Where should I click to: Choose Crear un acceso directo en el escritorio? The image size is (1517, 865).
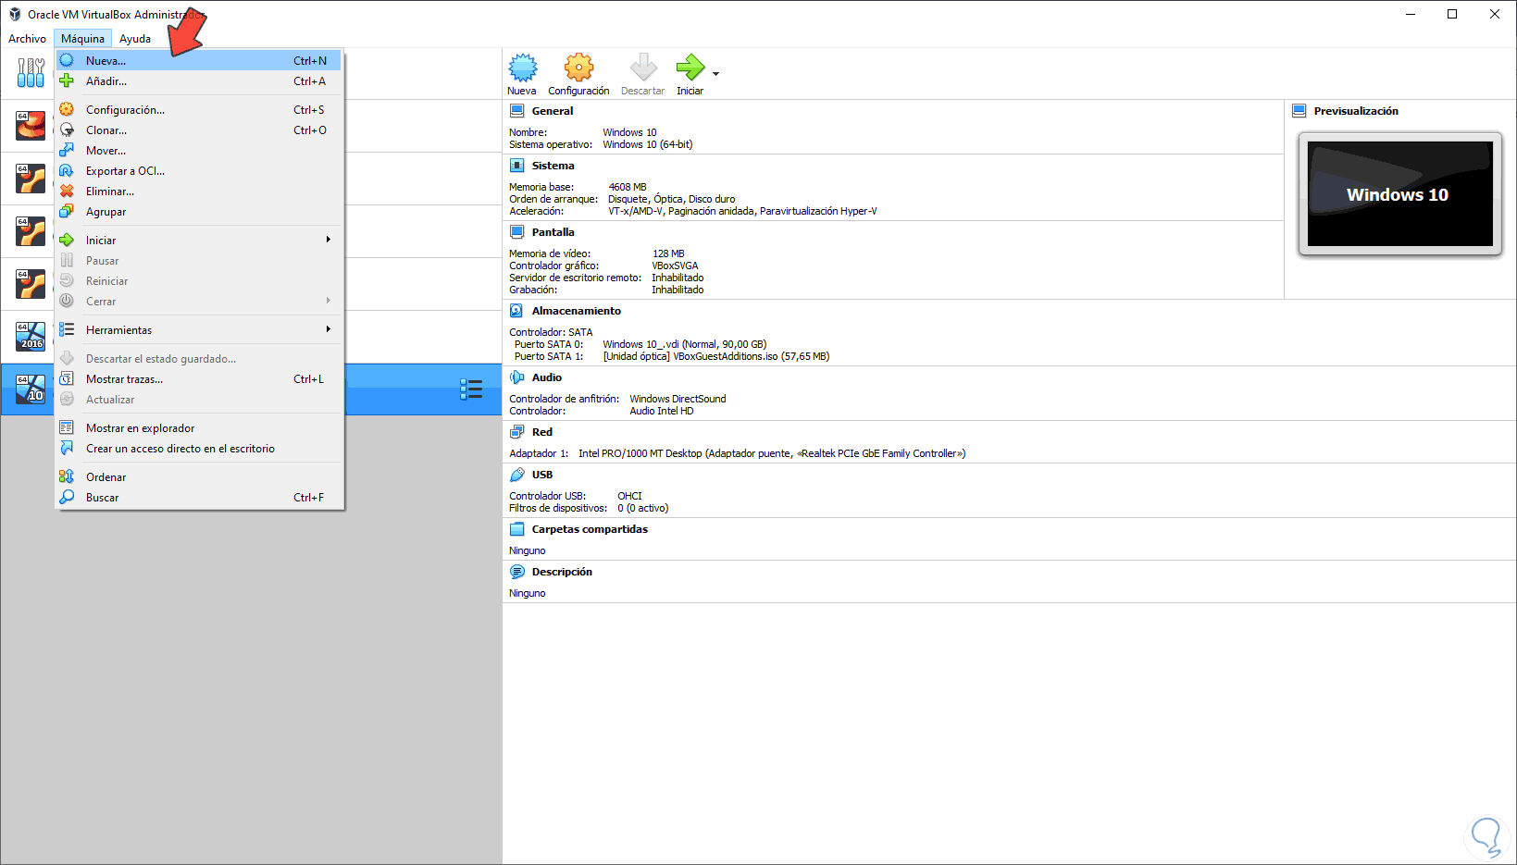[x=198, y=449]
